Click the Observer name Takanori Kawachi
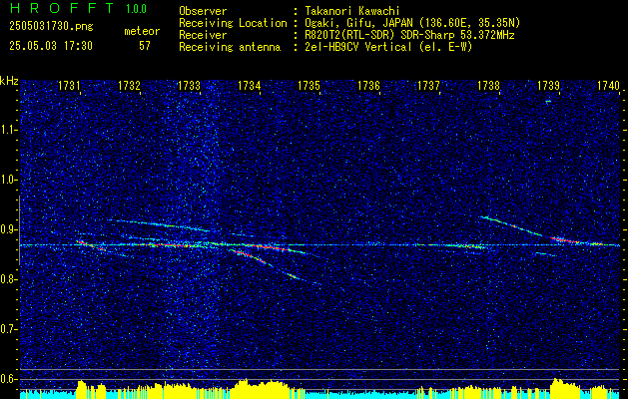 (352, 11)
